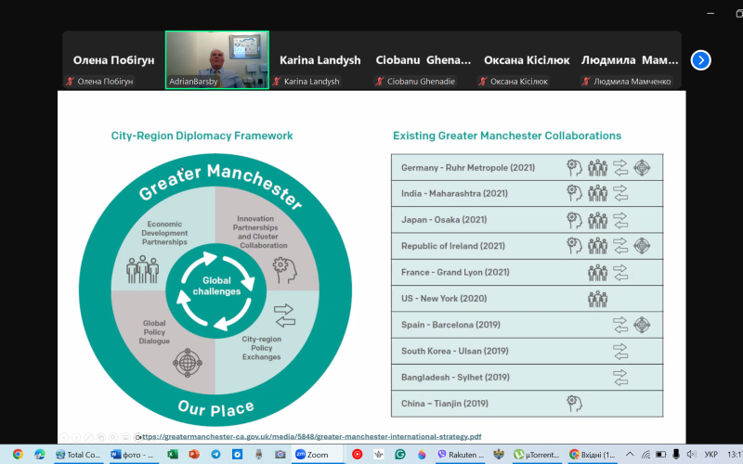Viewport: 743px width, 464px height.
Task: Open Telegram from the taskbar
Action: 215,455
